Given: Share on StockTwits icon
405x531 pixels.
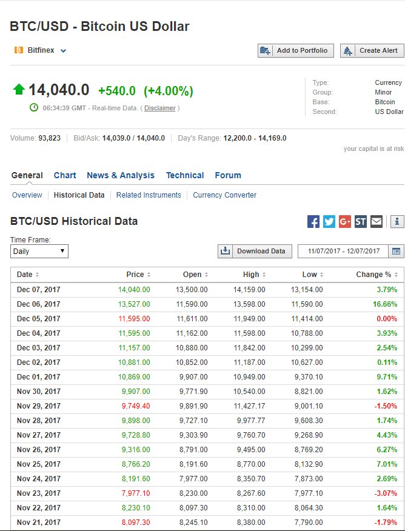Looking at the screenshot, I should coord(361,222).
